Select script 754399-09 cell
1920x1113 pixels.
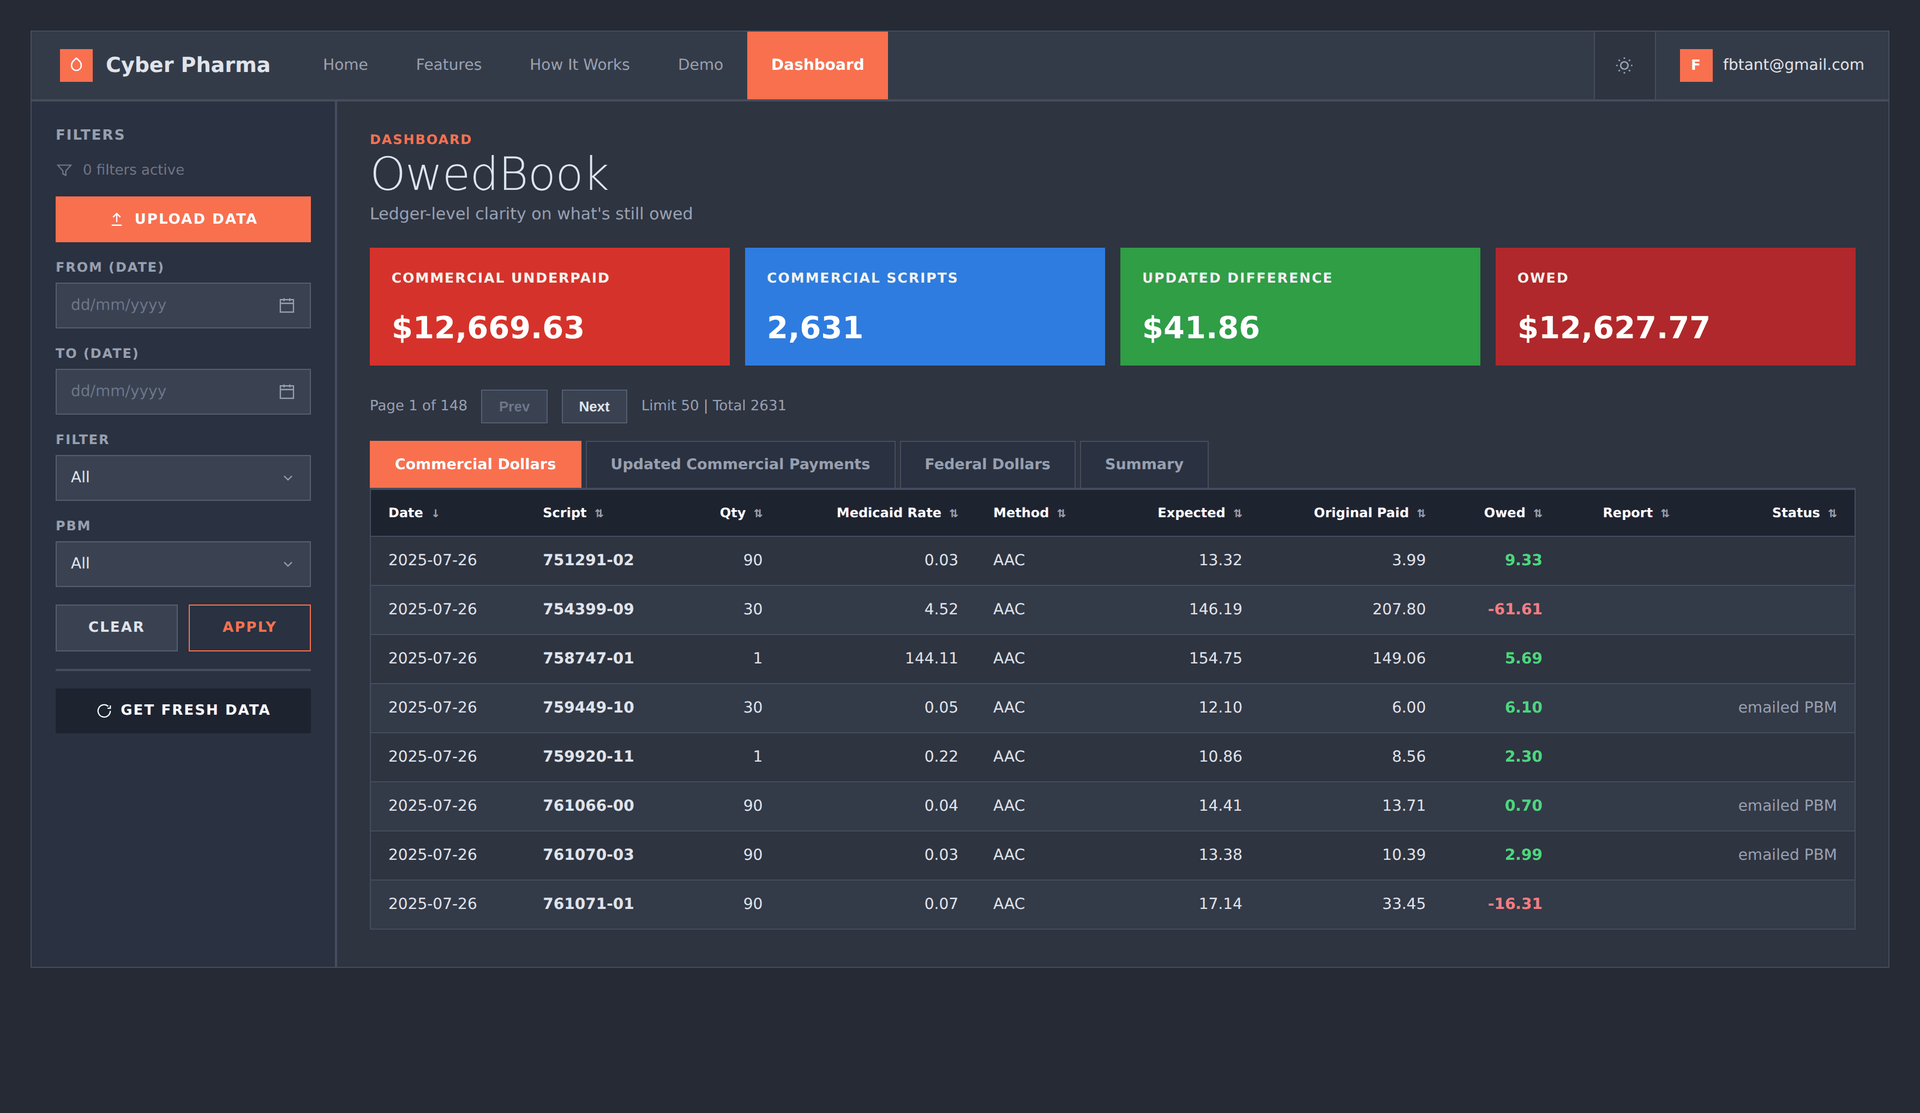[588, 610]
